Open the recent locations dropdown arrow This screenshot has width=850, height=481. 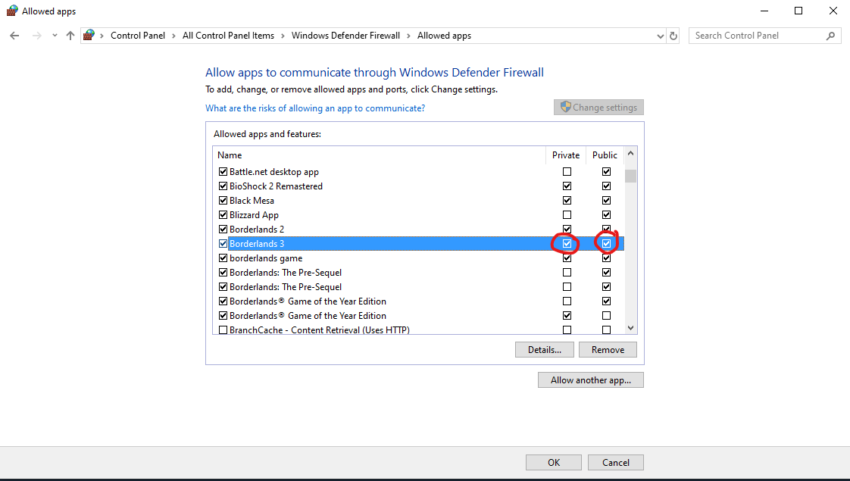[x=55, y=36]
